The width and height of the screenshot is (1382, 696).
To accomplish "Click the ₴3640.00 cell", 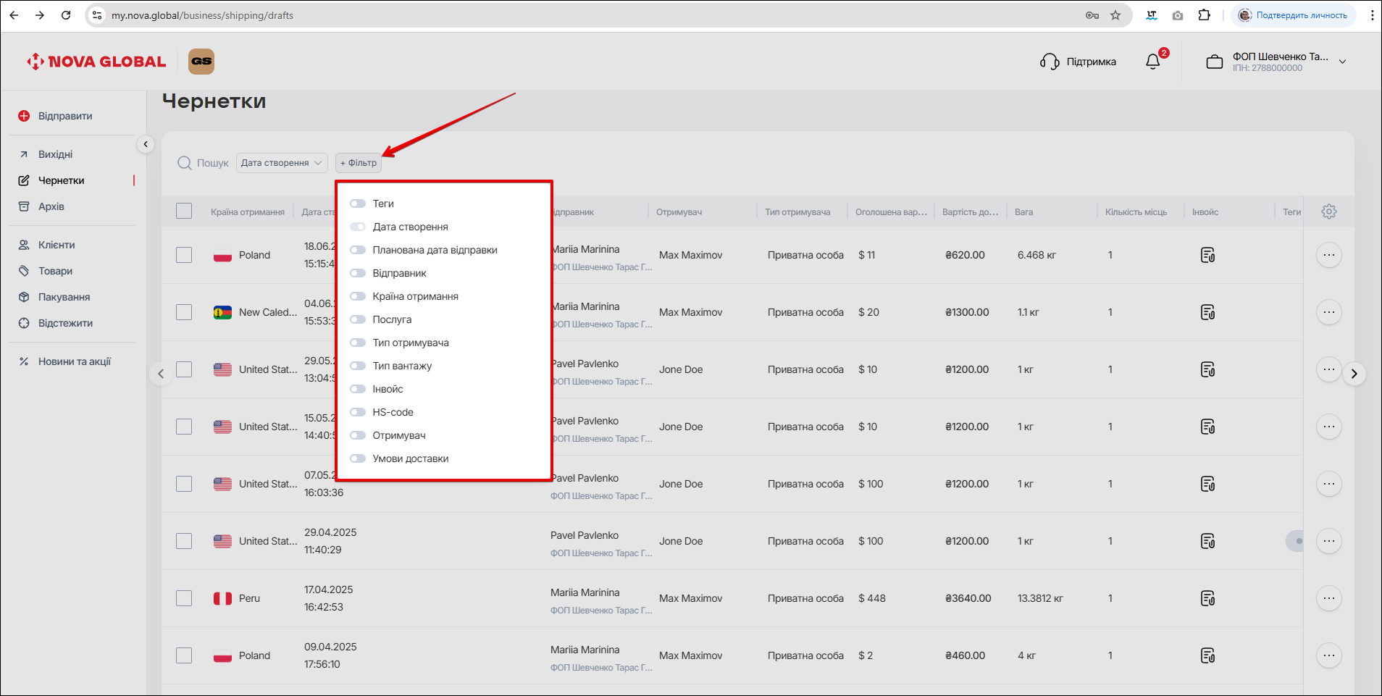I will click(x=968, y=598).
